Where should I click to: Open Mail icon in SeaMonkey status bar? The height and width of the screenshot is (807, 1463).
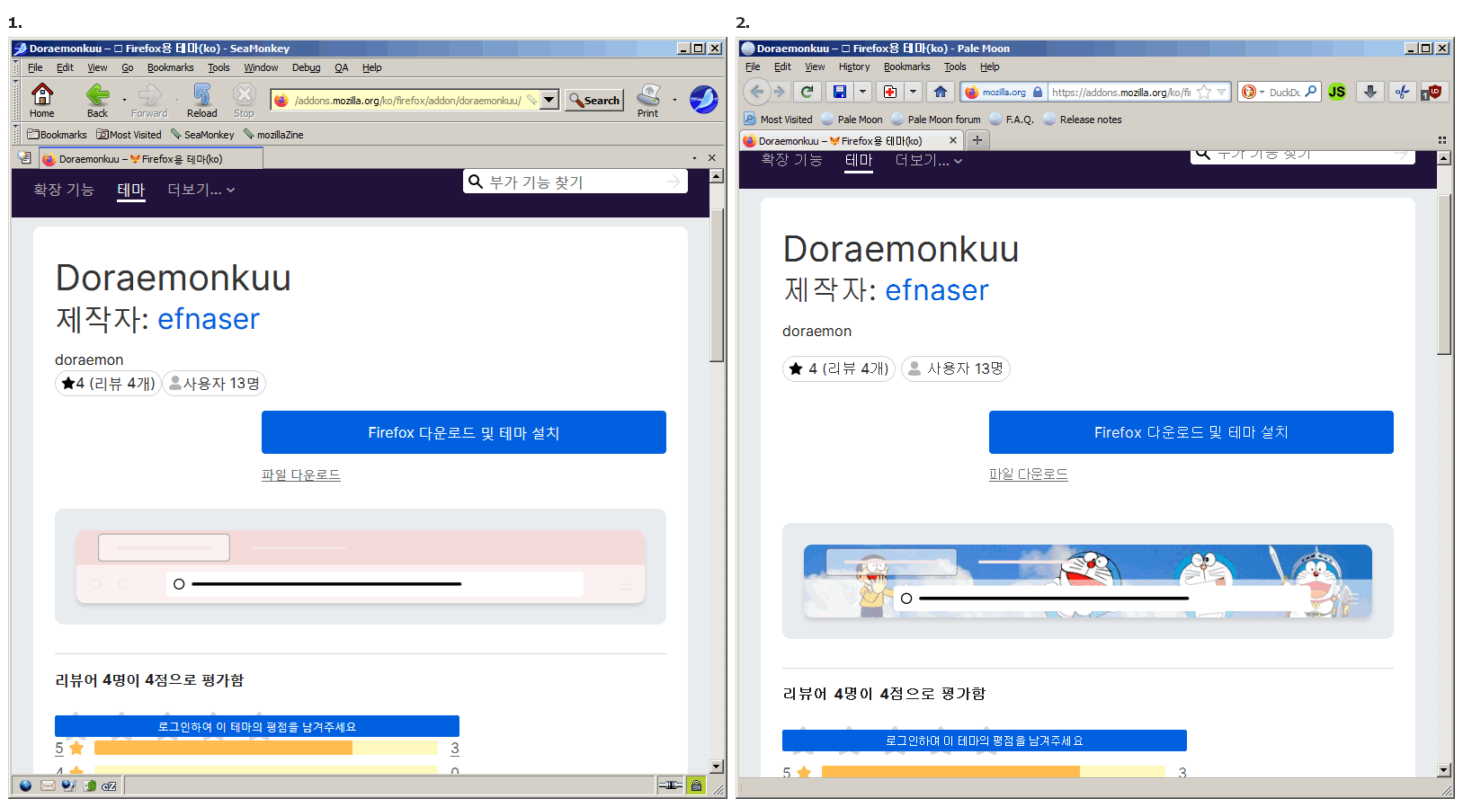(48, 785)
